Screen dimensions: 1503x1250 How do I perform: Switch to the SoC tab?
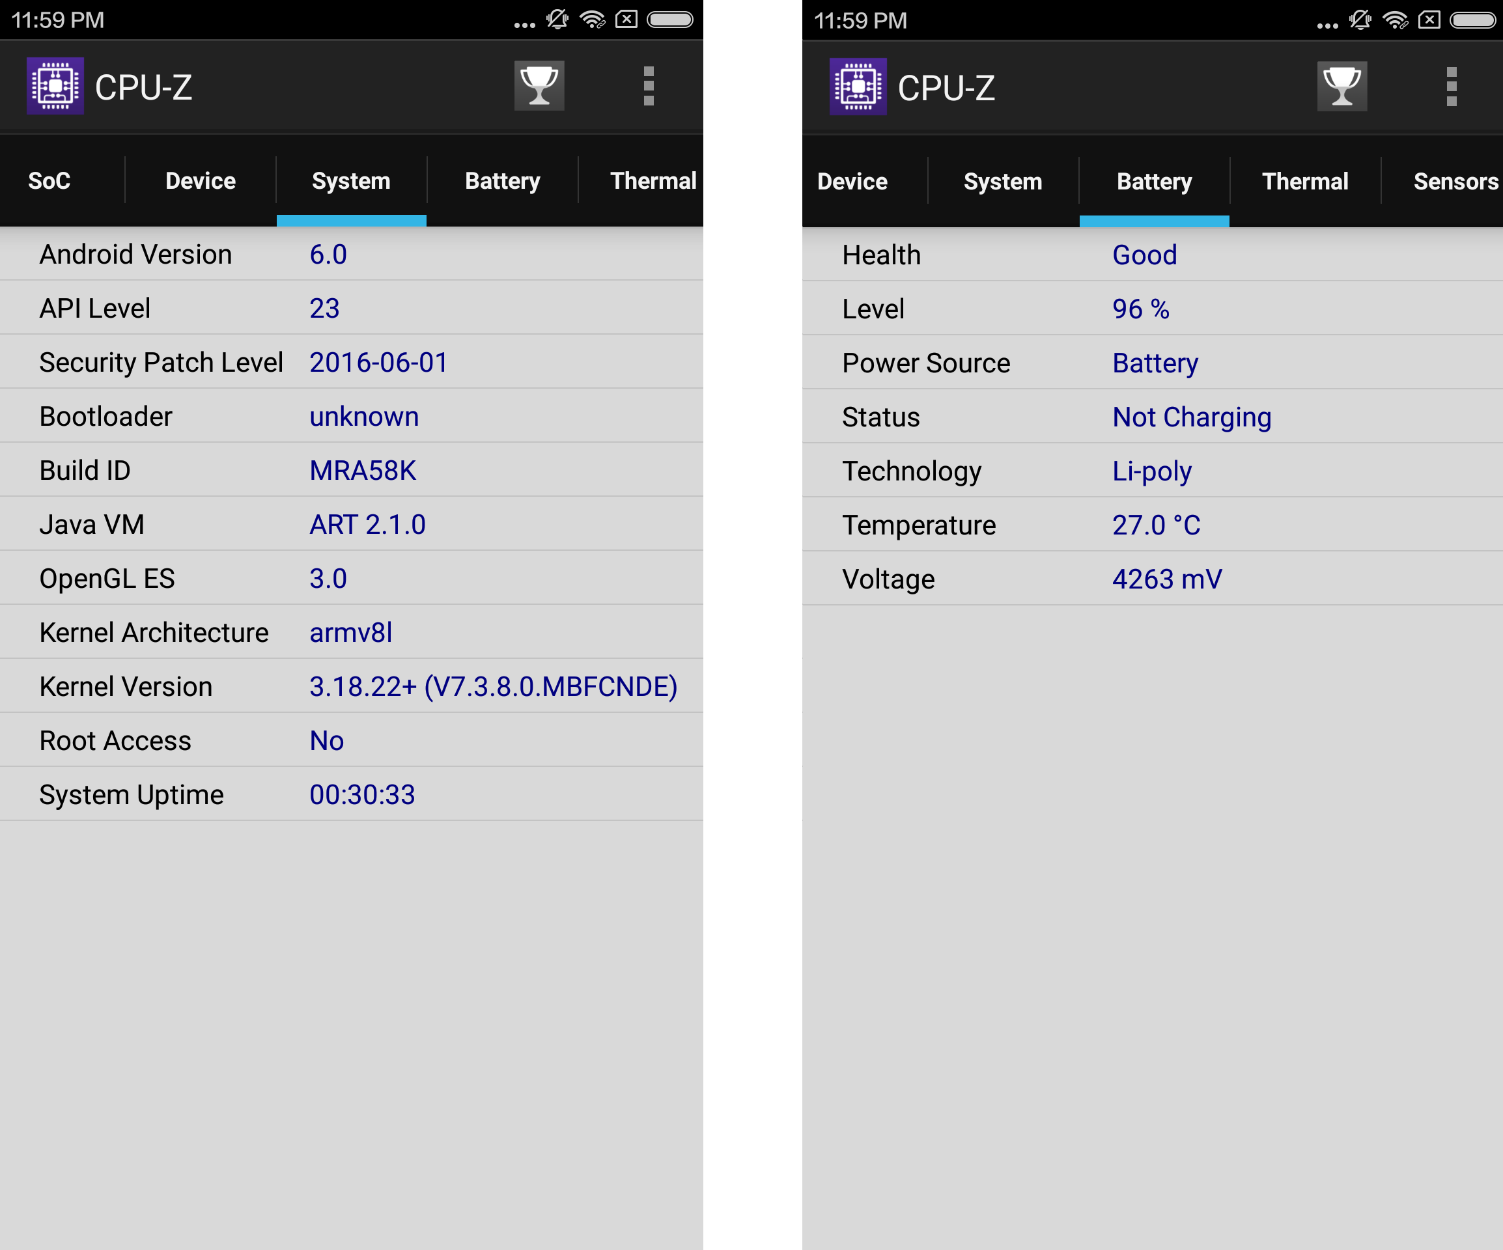[x=49, y=181]
